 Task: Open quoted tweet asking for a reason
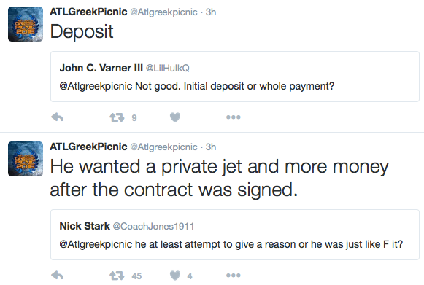[x=235, y=235]
